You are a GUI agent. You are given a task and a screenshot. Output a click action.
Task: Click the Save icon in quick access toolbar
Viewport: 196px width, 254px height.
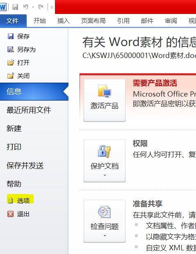pyautogui.click(x=15, y=7)
